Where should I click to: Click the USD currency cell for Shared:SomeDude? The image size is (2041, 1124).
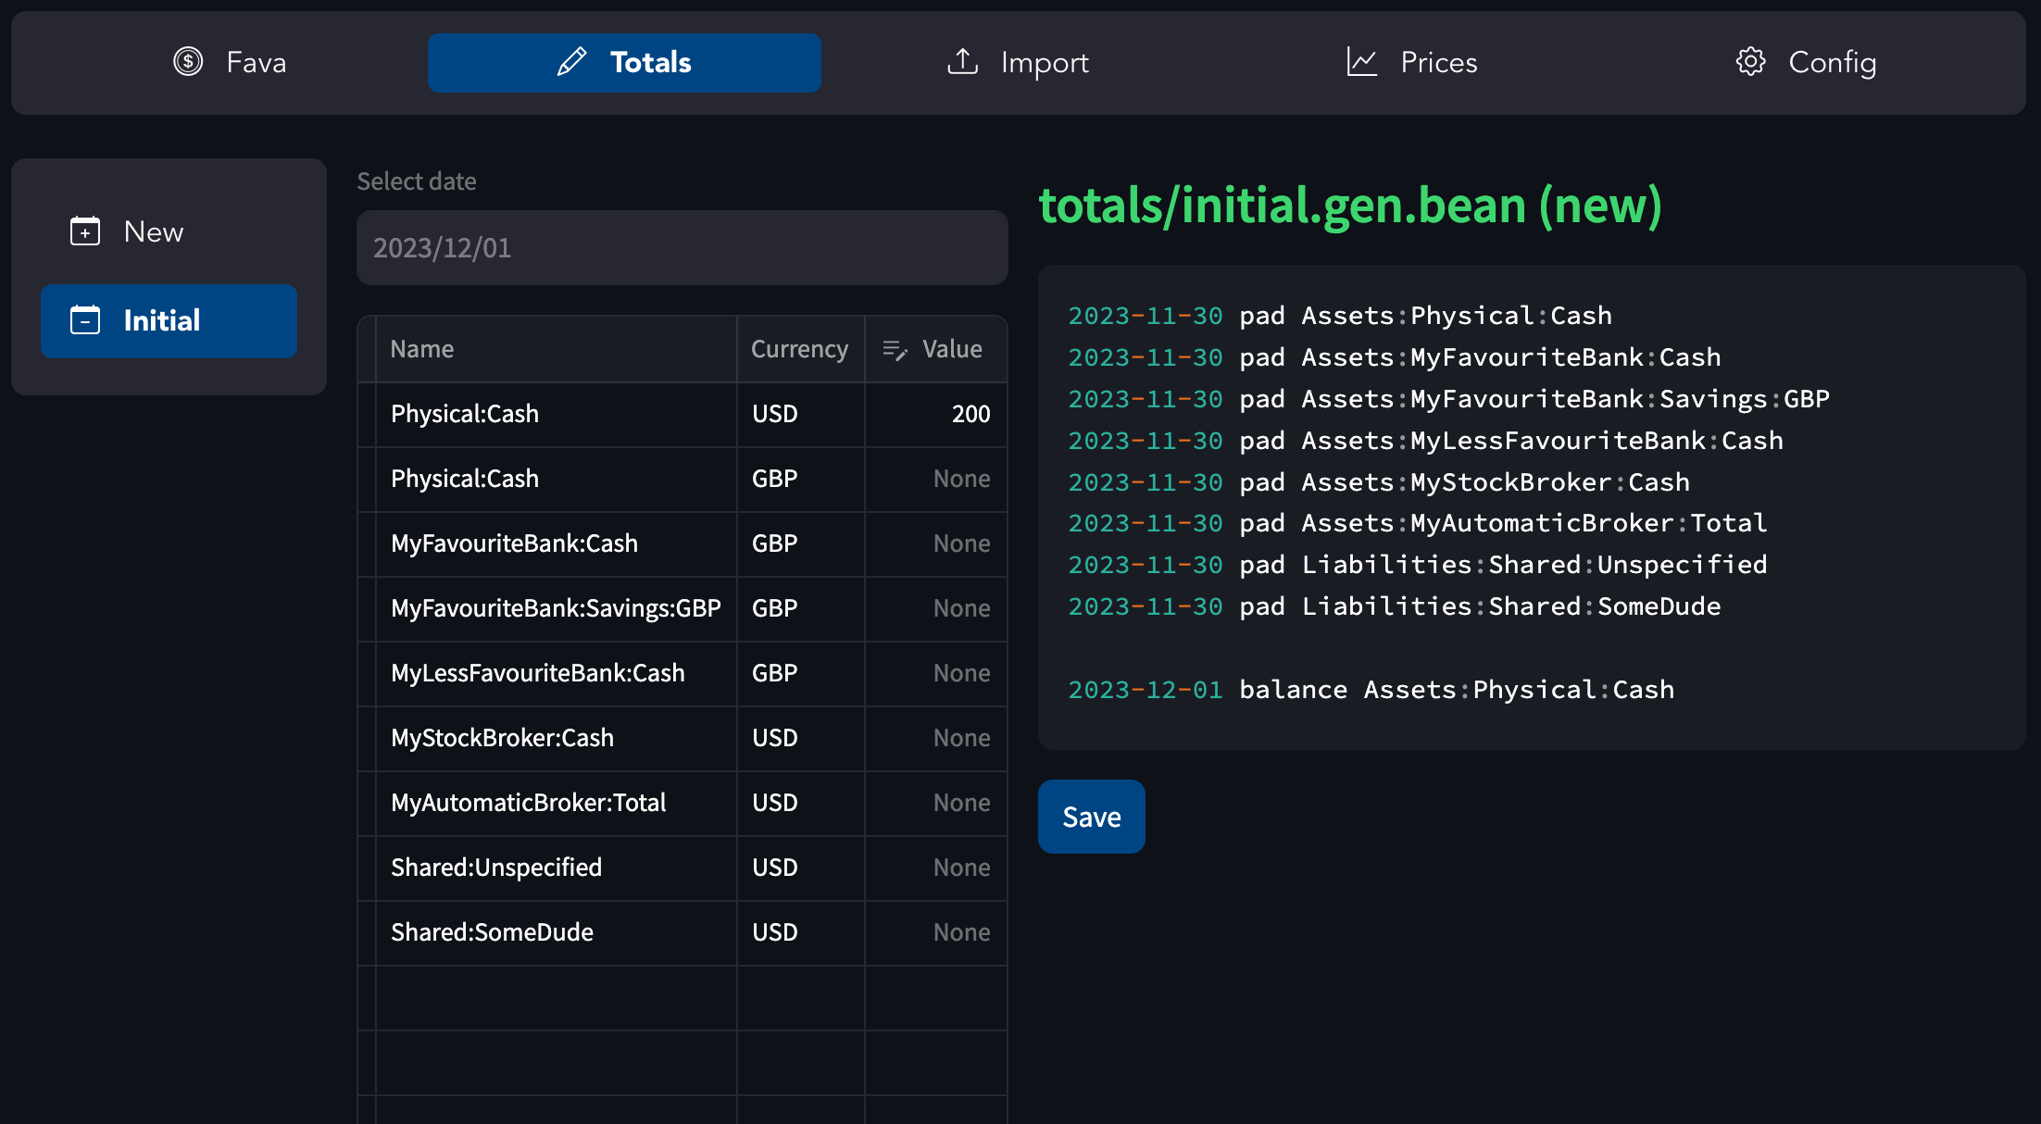pyautogui.click(x=801, y=933)
